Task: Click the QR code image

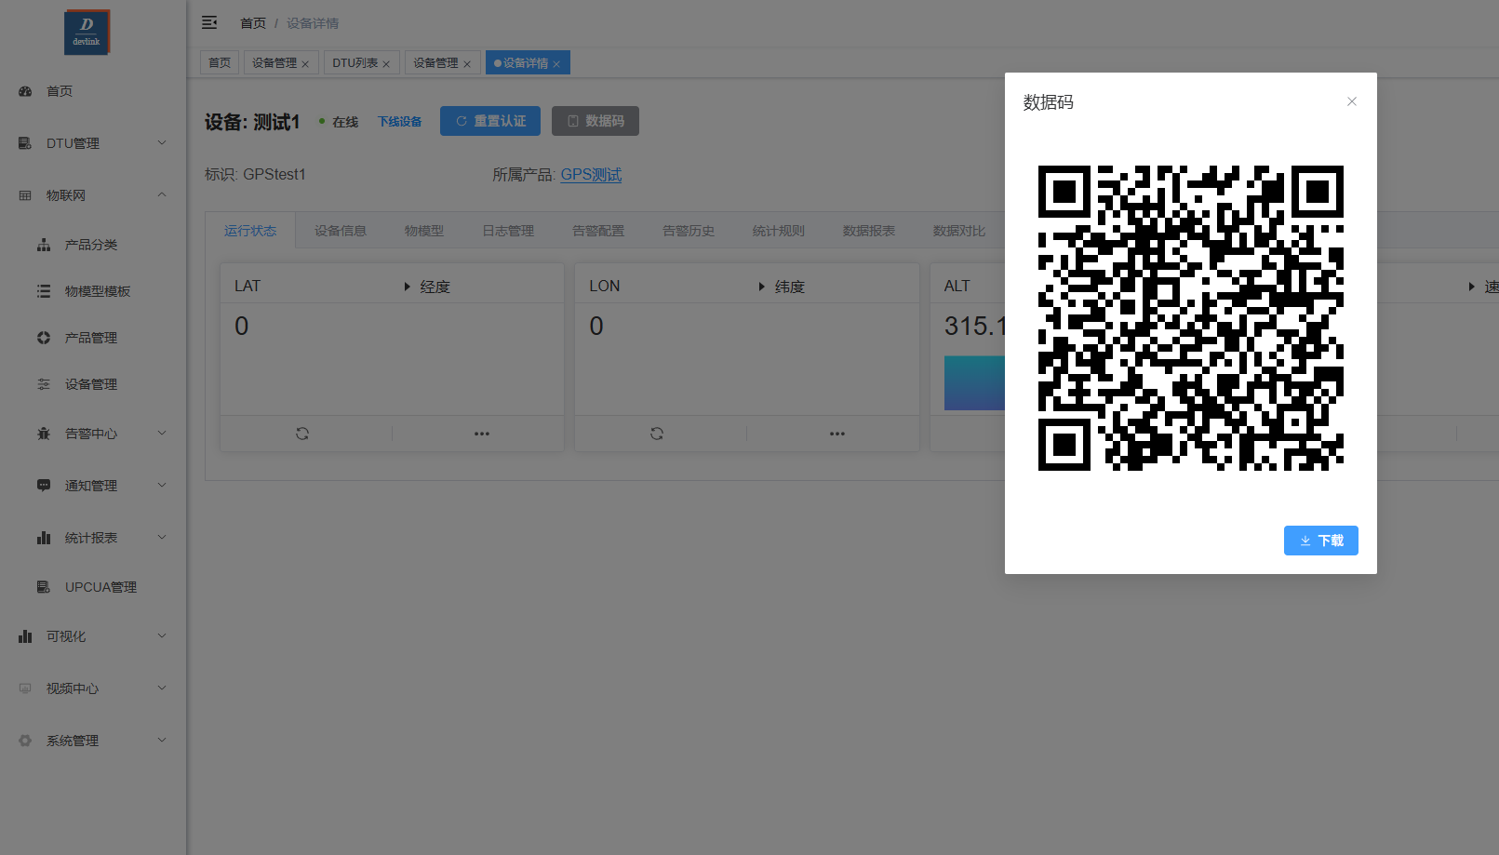Action: [1191, 318]
